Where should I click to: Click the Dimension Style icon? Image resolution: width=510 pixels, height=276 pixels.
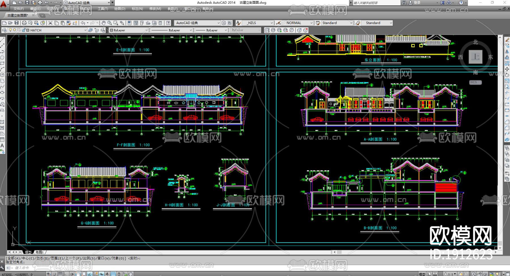coord(278,23)
